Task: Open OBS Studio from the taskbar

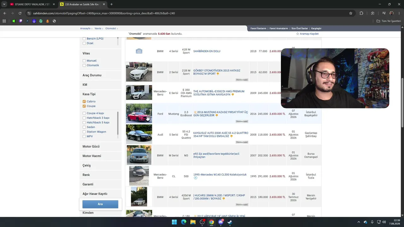Action: pyautogui.click(x=202, y=222)
